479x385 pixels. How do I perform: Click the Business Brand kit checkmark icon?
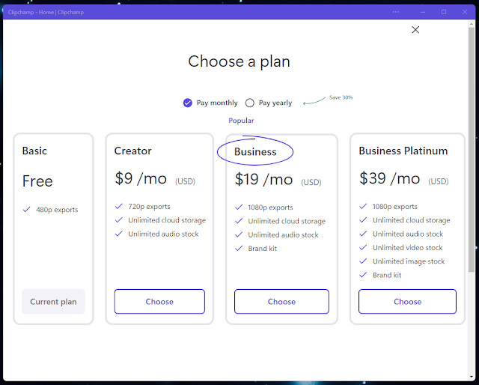(x=239, y=249)
